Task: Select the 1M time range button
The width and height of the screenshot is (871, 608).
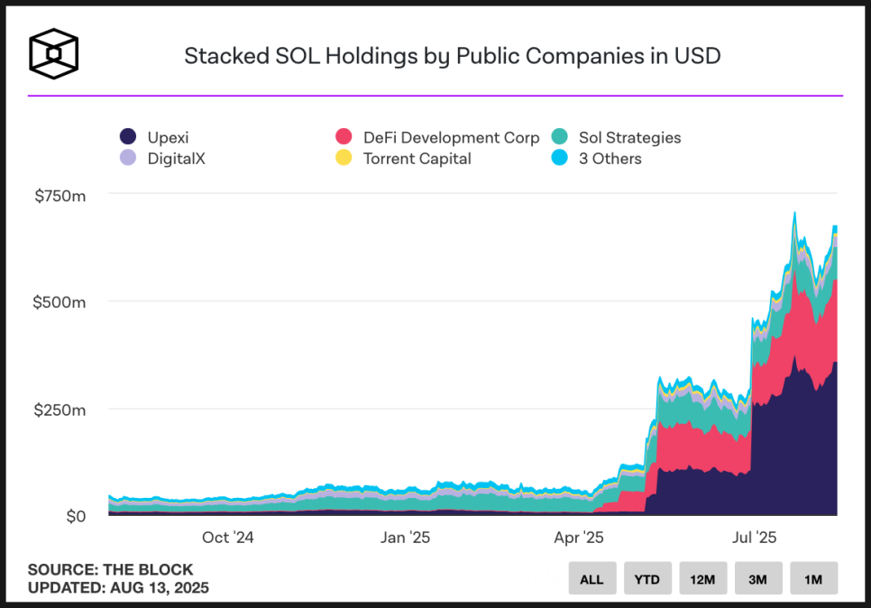Action: [x=814, y=578]
